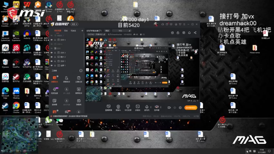Collapse the 工具箱 toolbox section
The width and height of the screenshot is (274, 154).
[81, 70]
